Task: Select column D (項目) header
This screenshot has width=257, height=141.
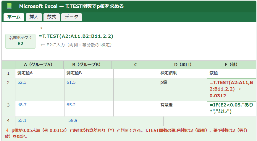Action: [184, 65]
